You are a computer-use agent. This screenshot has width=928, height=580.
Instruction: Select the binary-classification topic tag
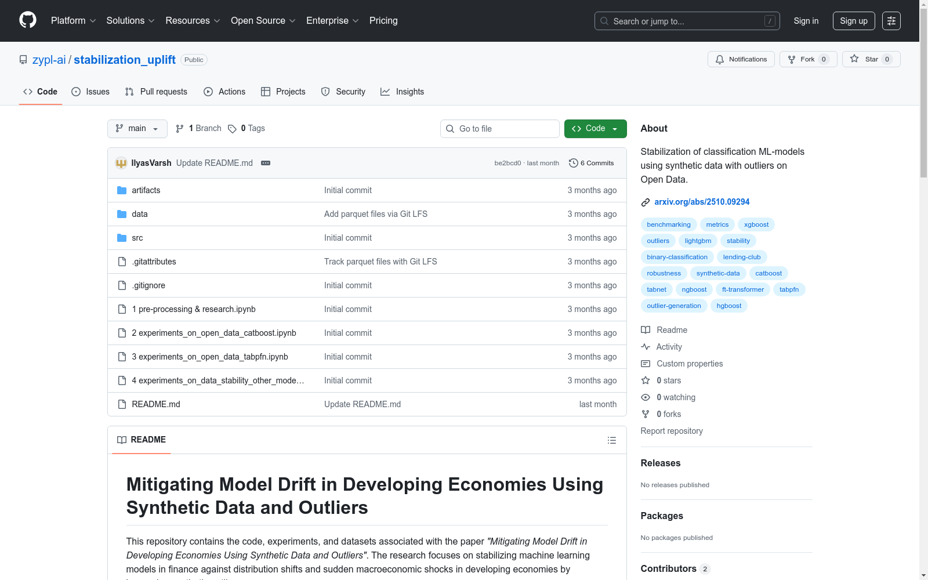click(x=677, y=257)
